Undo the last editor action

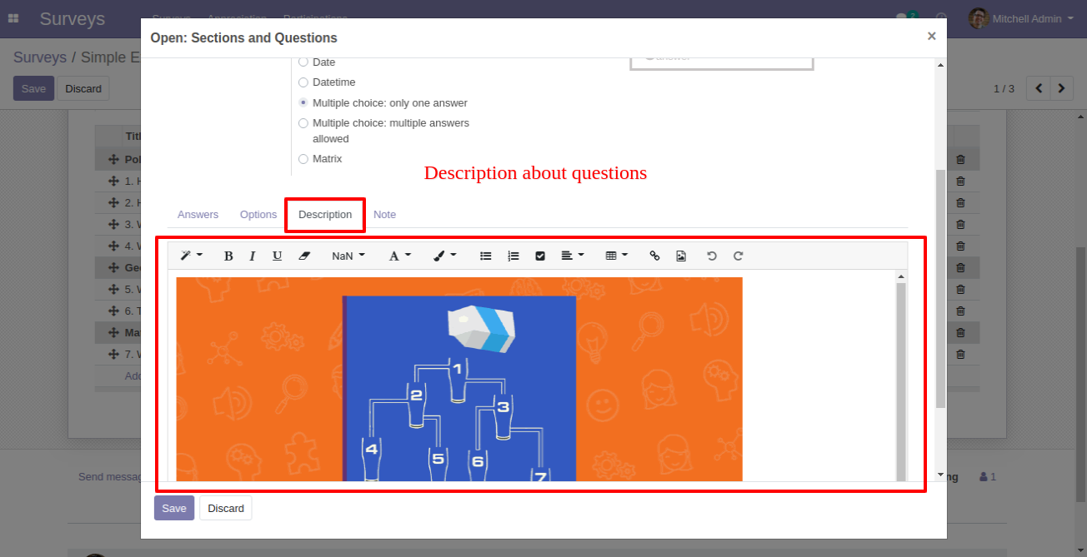(x=712, y=256)
